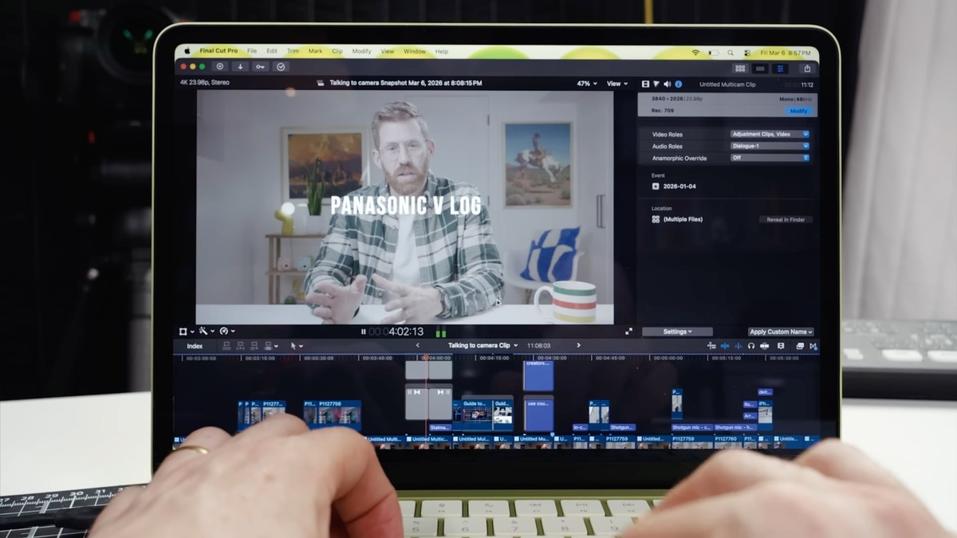Pause playback with the viewer pause button
The height and width of the screenshot is (538, 957).
coord(364,332)
